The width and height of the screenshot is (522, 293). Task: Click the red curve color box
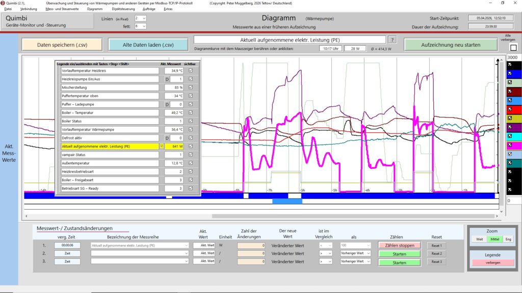pos(514,109)
